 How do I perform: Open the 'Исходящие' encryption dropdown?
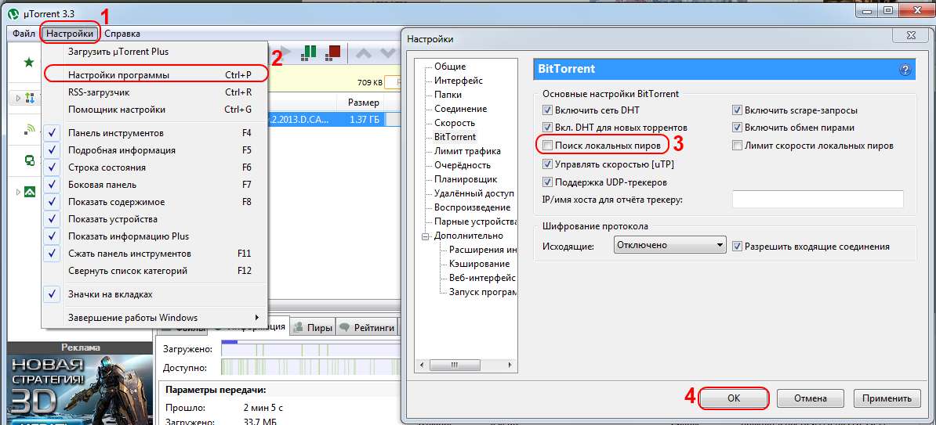(x=669, y=245)
